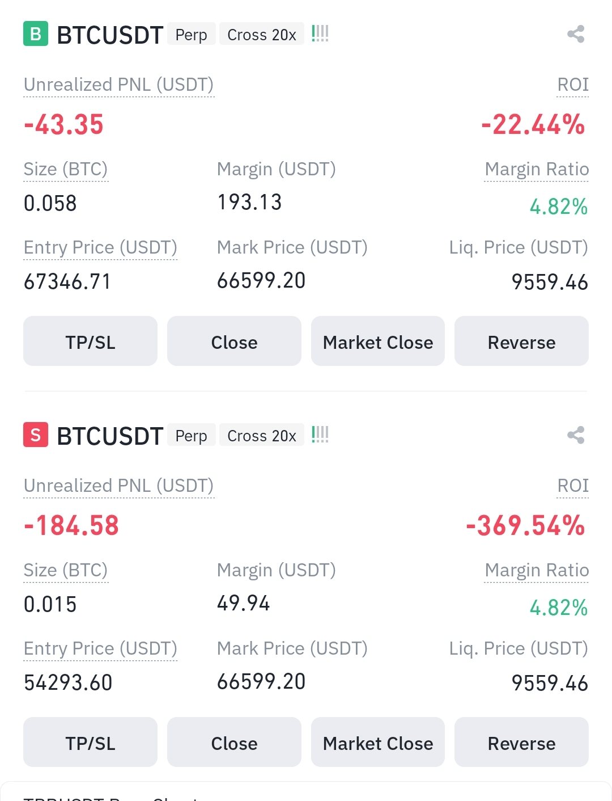Open TP/SL for the long position
Viewport: 612px width, 801px height.
pyautogui.click(x=90, y=342)
